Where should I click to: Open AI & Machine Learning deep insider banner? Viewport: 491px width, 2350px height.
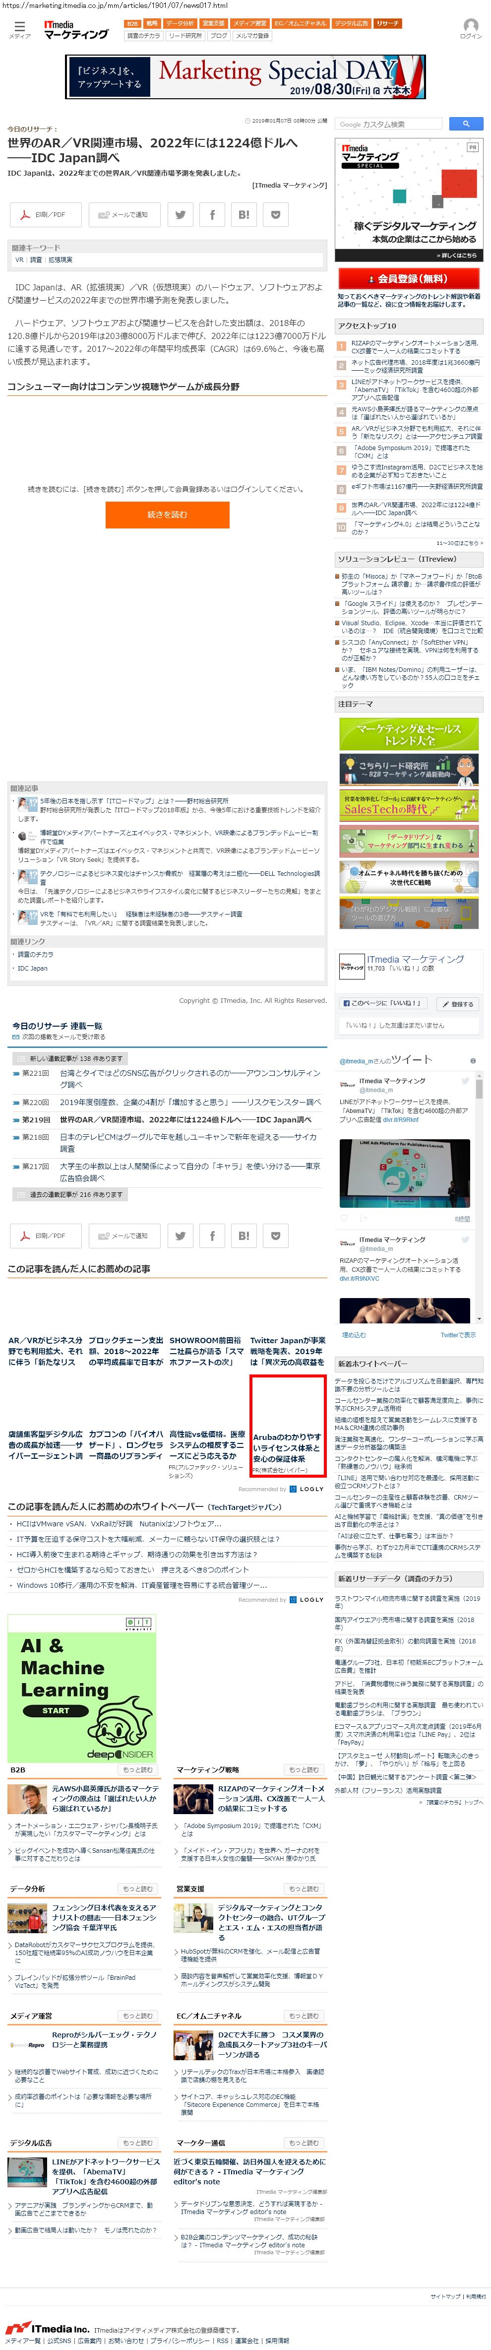click(x=82, y=1688)
